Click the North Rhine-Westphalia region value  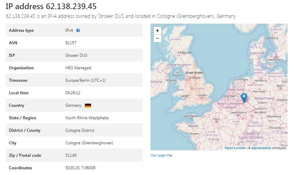tap(87, 118)
